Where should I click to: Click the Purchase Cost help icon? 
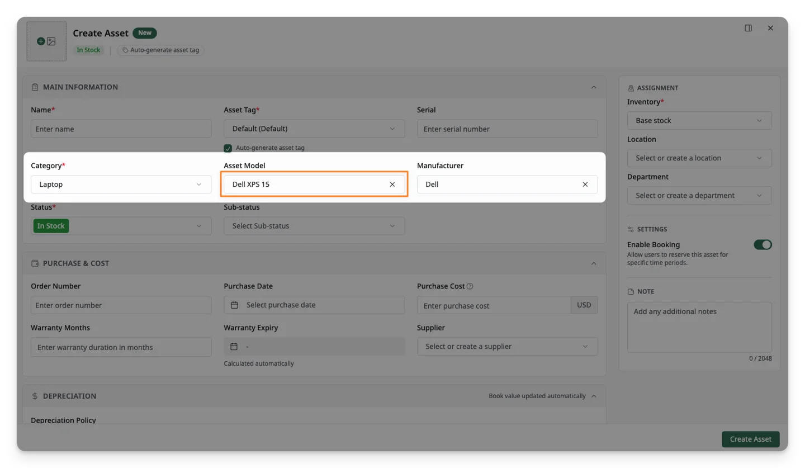point(470,286)
